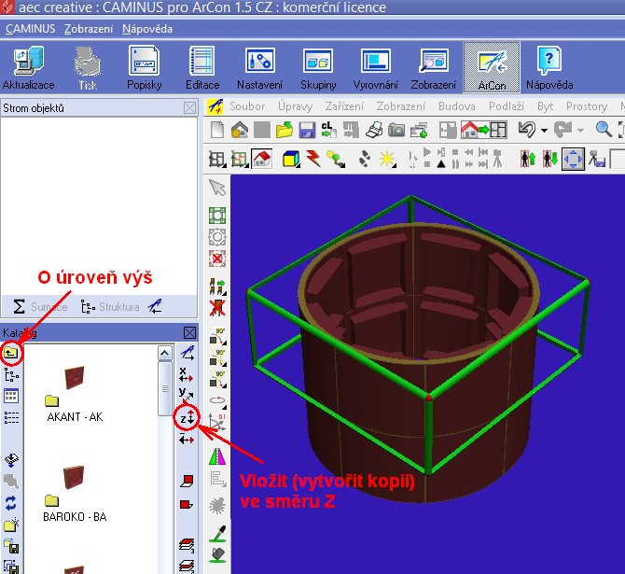This screenshot has width=625, height=574.
Task: Open a project with the folder icon
Action: click(x=284, y=130)
